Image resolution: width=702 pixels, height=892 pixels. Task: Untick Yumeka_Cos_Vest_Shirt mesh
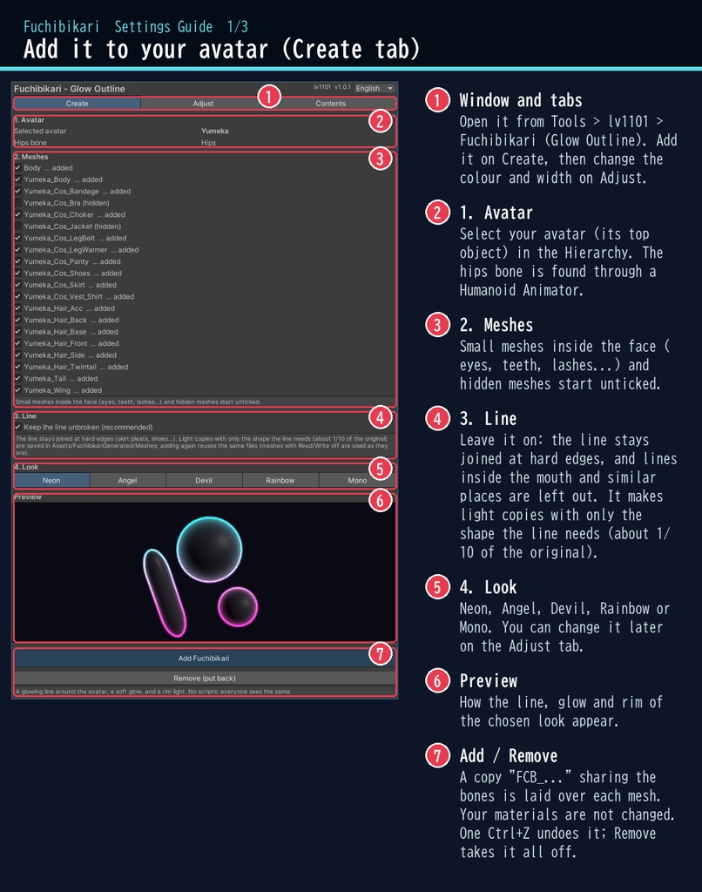click(x=18, y=296)
